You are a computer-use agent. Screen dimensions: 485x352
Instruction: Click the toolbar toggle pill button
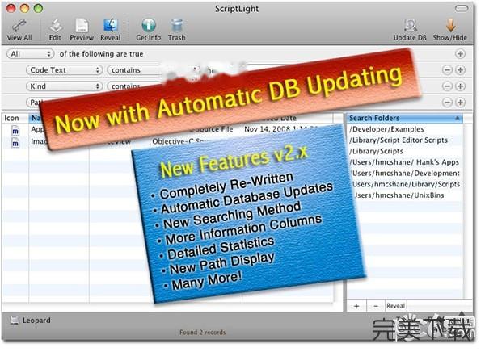point(462,8)
